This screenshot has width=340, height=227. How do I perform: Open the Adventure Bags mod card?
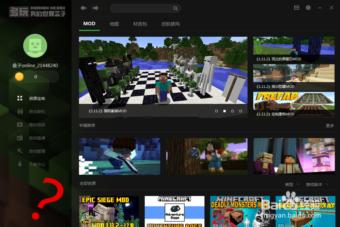coord(174,211)
